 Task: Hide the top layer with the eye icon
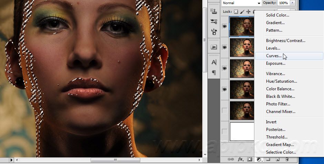(x=224, y=26)
